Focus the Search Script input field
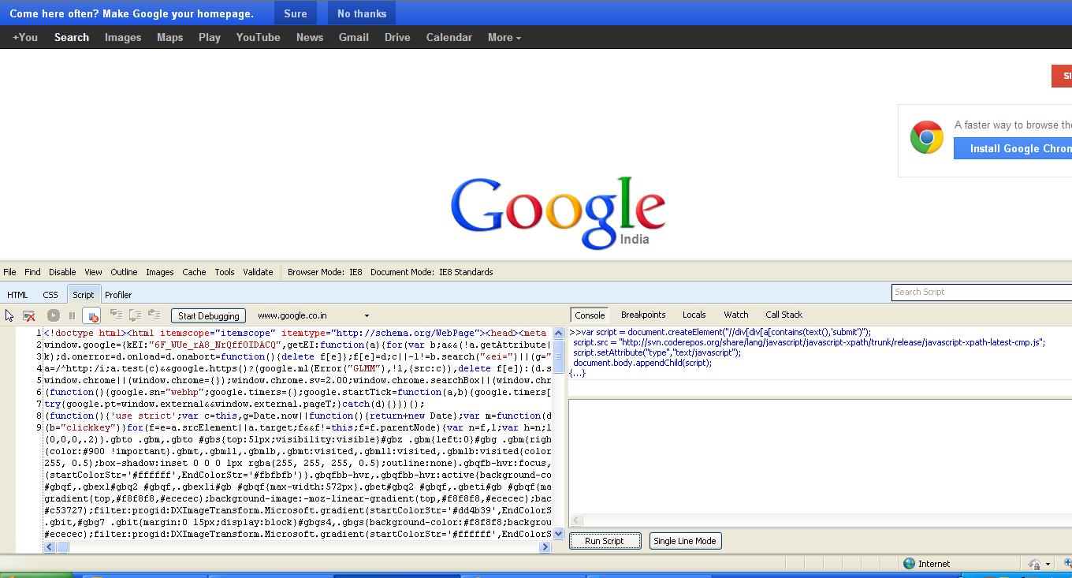The image size is (1072, 578). coord(981,292)
